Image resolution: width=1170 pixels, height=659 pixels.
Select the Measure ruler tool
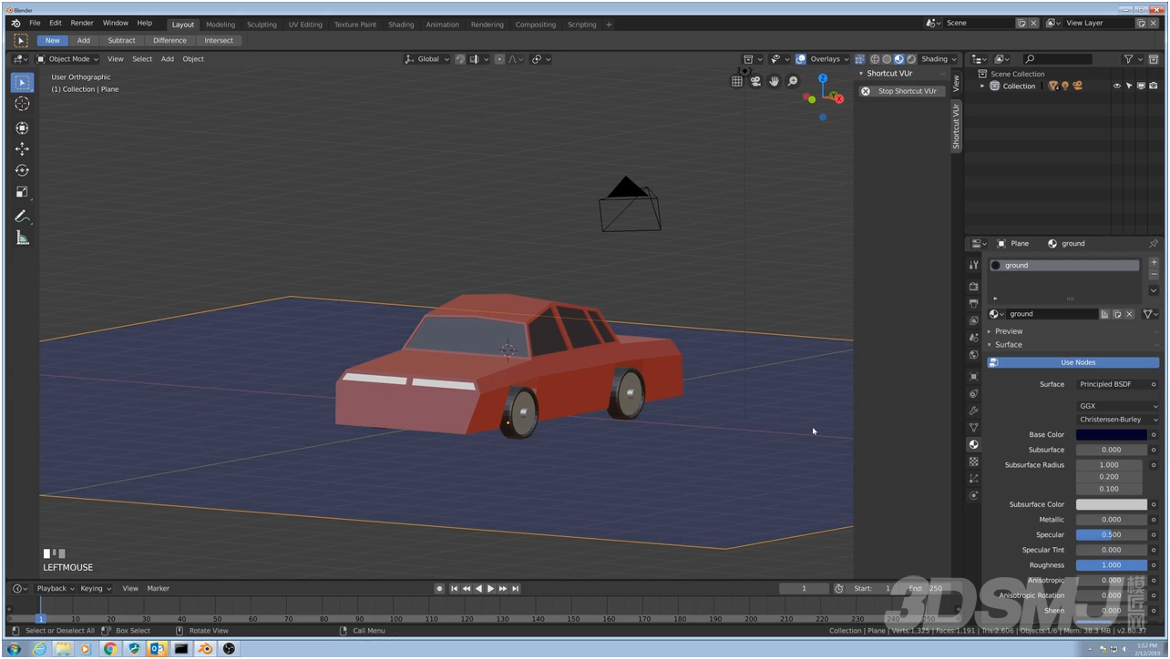22,238
